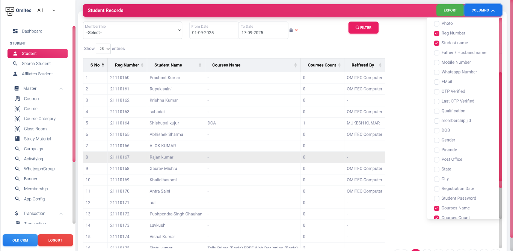Enable the Photo column checkbox

436,24
